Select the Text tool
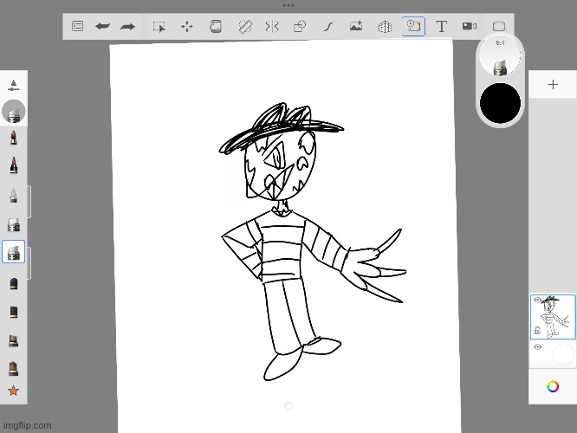The width and height of the screenshot is (577, 433). [442, 27]
